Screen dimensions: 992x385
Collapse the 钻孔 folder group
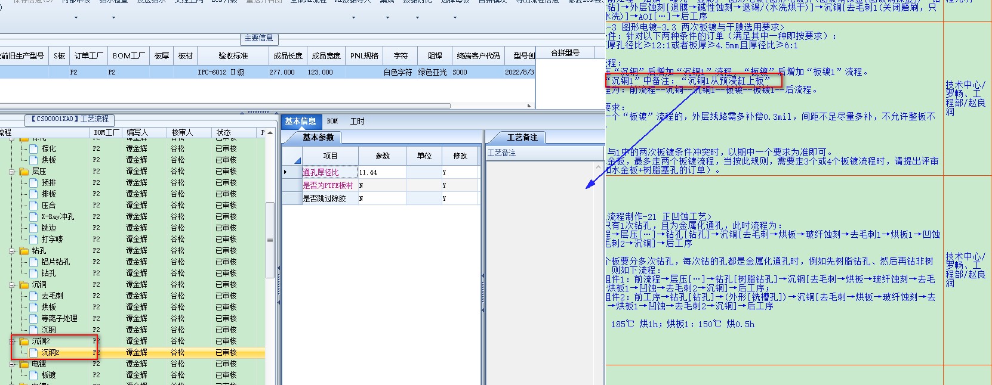(13, 251)
